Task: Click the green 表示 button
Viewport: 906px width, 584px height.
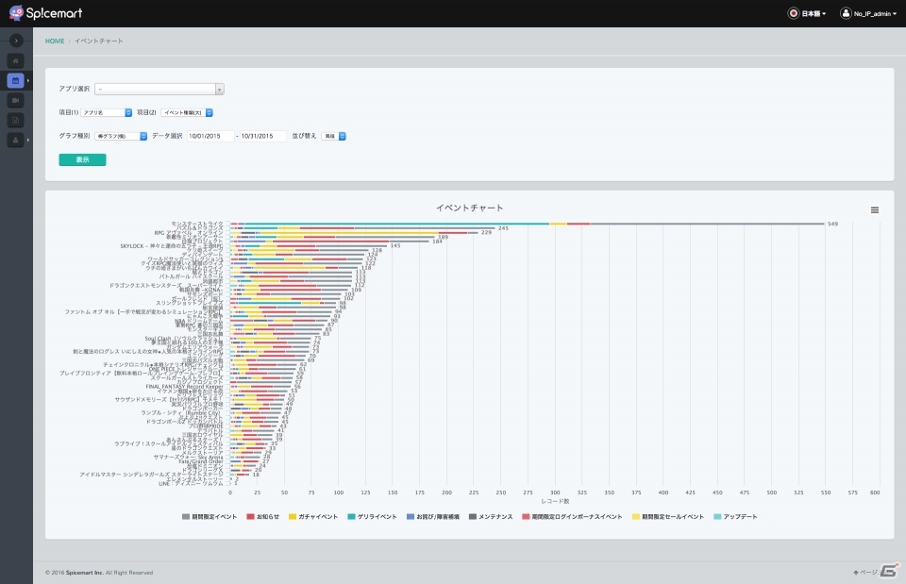Action: coord(83,159)
